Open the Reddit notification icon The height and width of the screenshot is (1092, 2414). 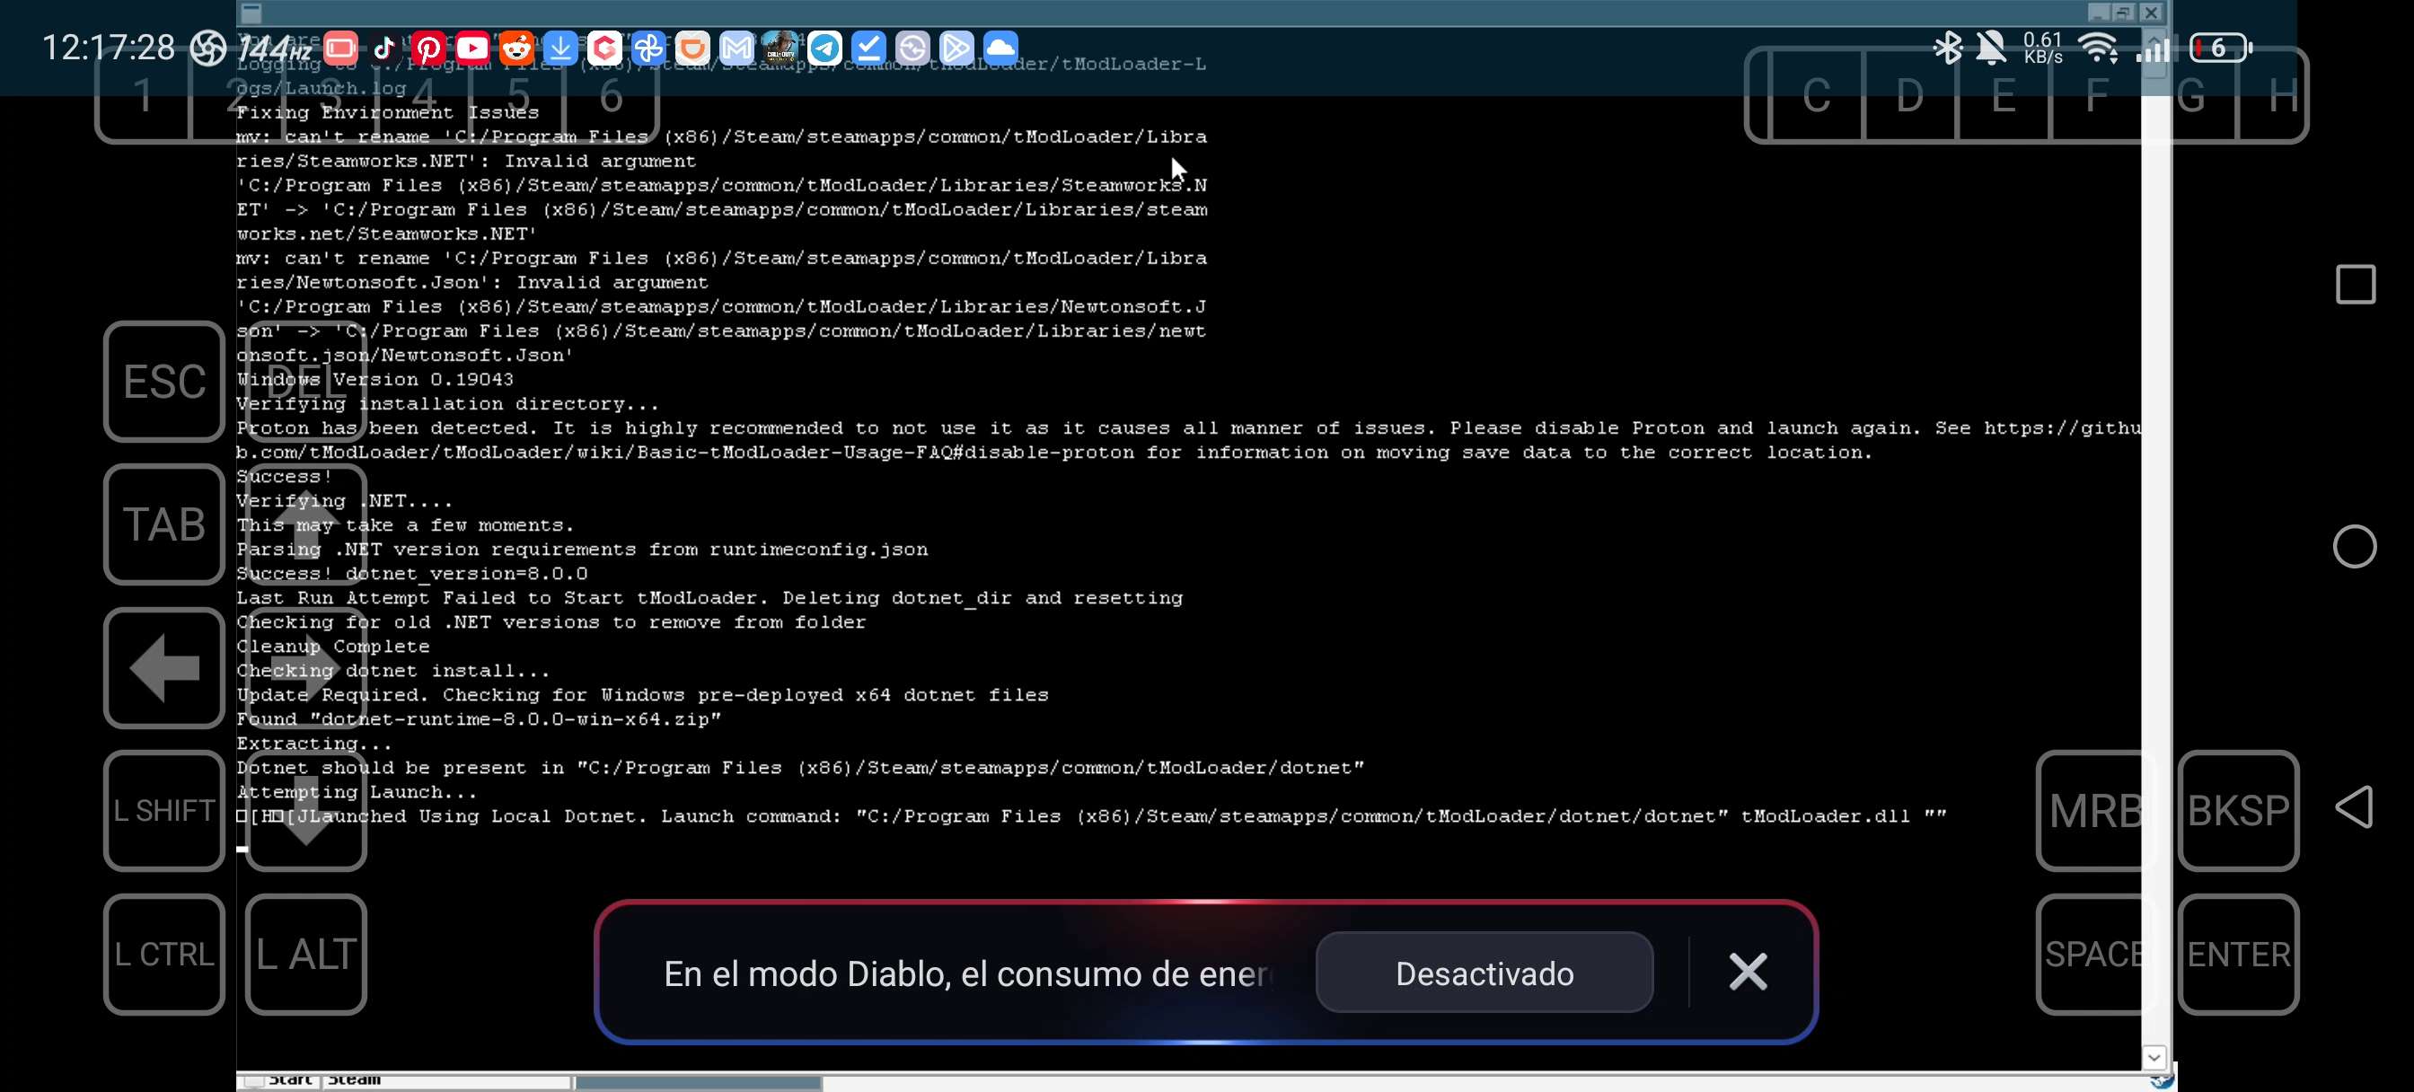tap(516, 47)
